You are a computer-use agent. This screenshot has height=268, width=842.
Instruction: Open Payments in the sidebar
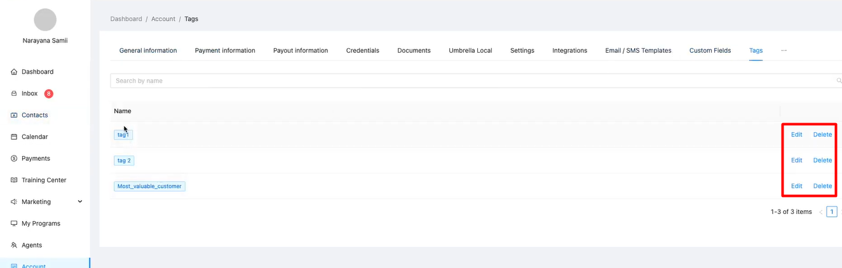(x=36, y=158)
